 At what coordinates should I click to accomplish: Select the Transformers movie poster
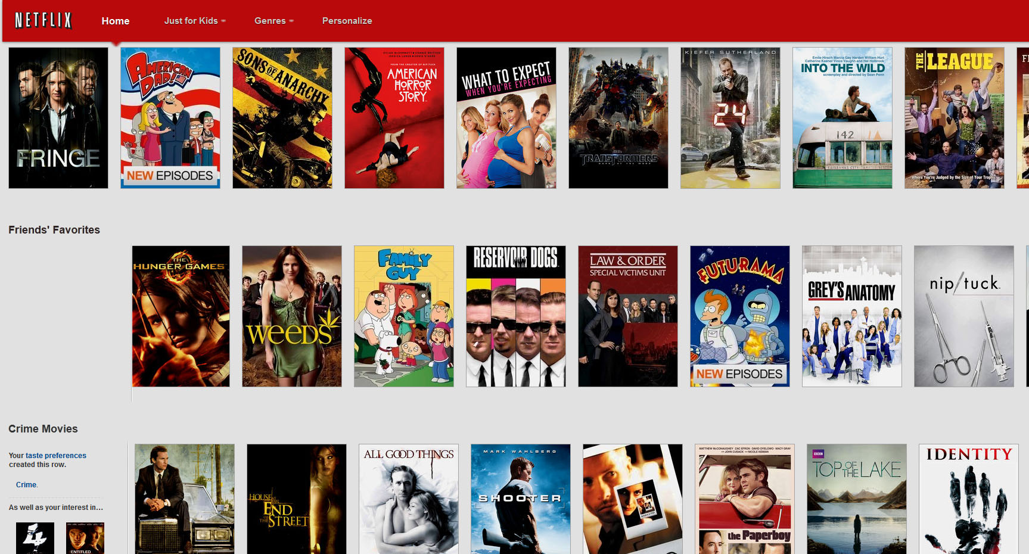(618, 118)
